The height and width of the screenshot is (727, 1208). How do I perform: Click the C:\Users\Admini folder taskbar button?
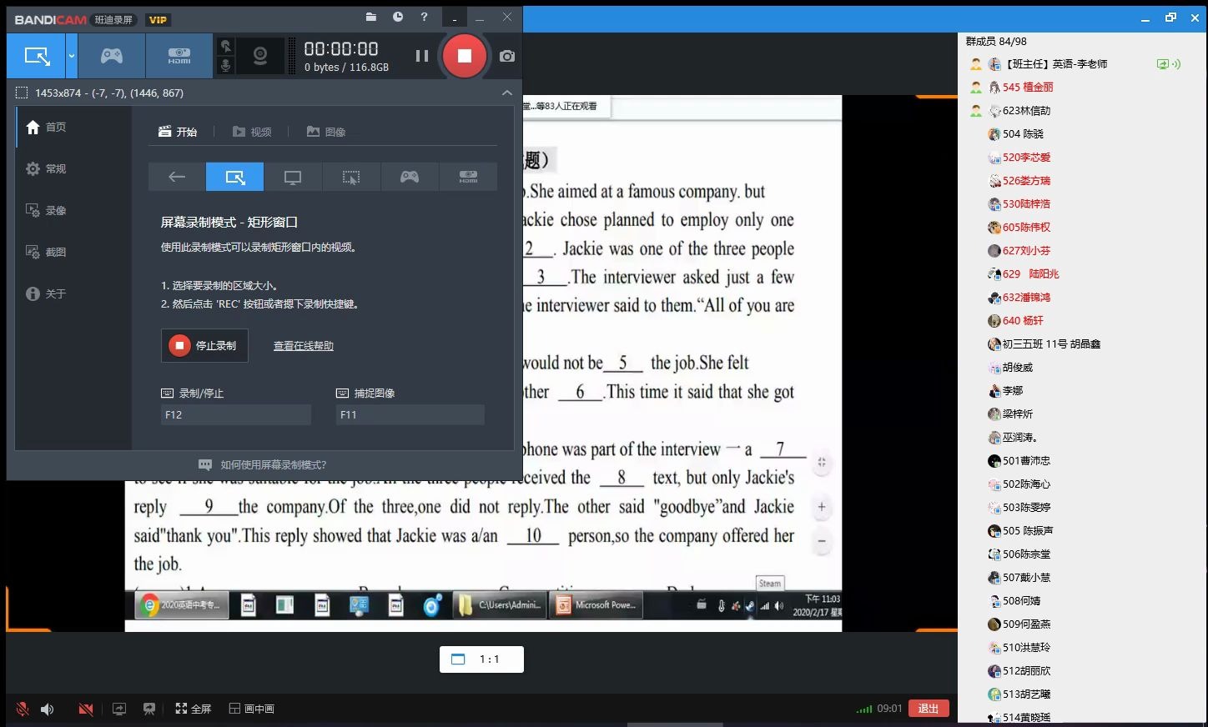(x=501, y=605)
